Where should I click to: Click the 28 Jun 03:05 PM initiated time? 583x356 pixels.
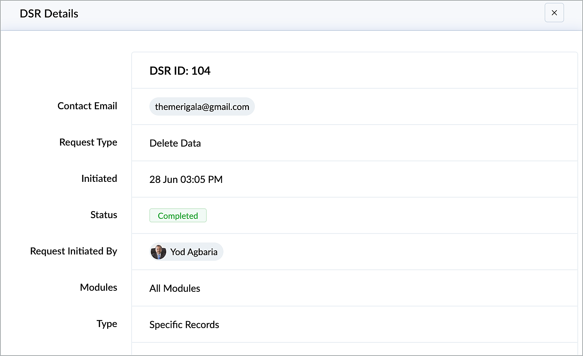pos(186,179)
